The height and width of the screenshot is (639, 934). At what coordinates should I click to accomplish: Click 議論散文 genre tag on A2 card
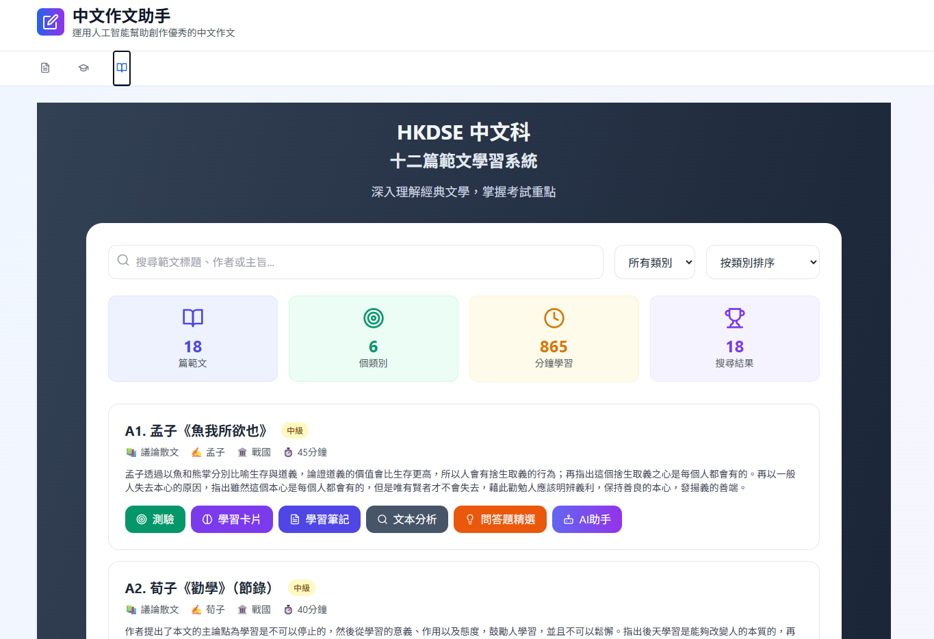tap(153, 610)
